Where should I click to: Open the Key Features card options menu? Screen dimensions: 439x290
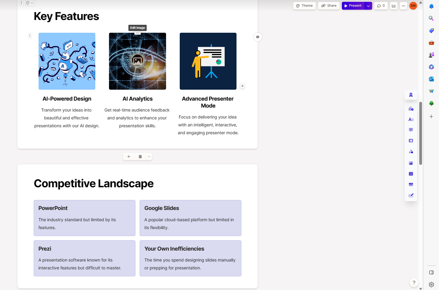click(x=21, y=3)
